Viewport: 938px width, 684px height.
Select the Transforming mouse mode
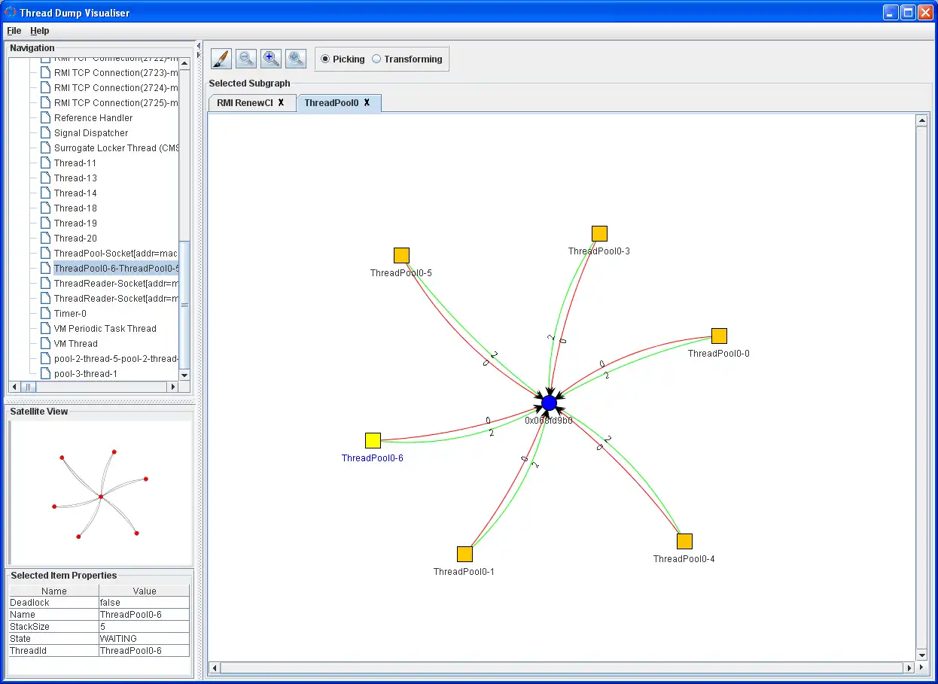(x=407, y=59)
